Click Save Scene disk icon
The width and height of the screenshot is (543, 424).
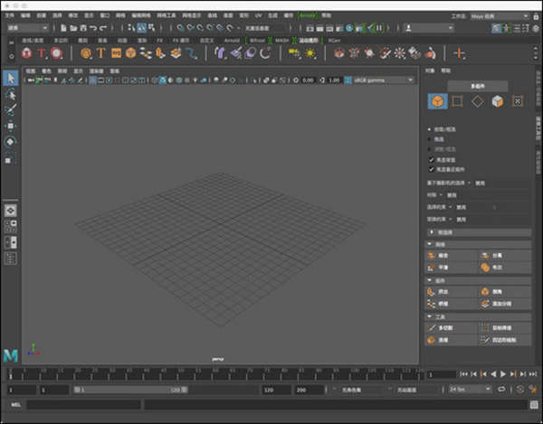pyautogui.click(x=83, y=28)
